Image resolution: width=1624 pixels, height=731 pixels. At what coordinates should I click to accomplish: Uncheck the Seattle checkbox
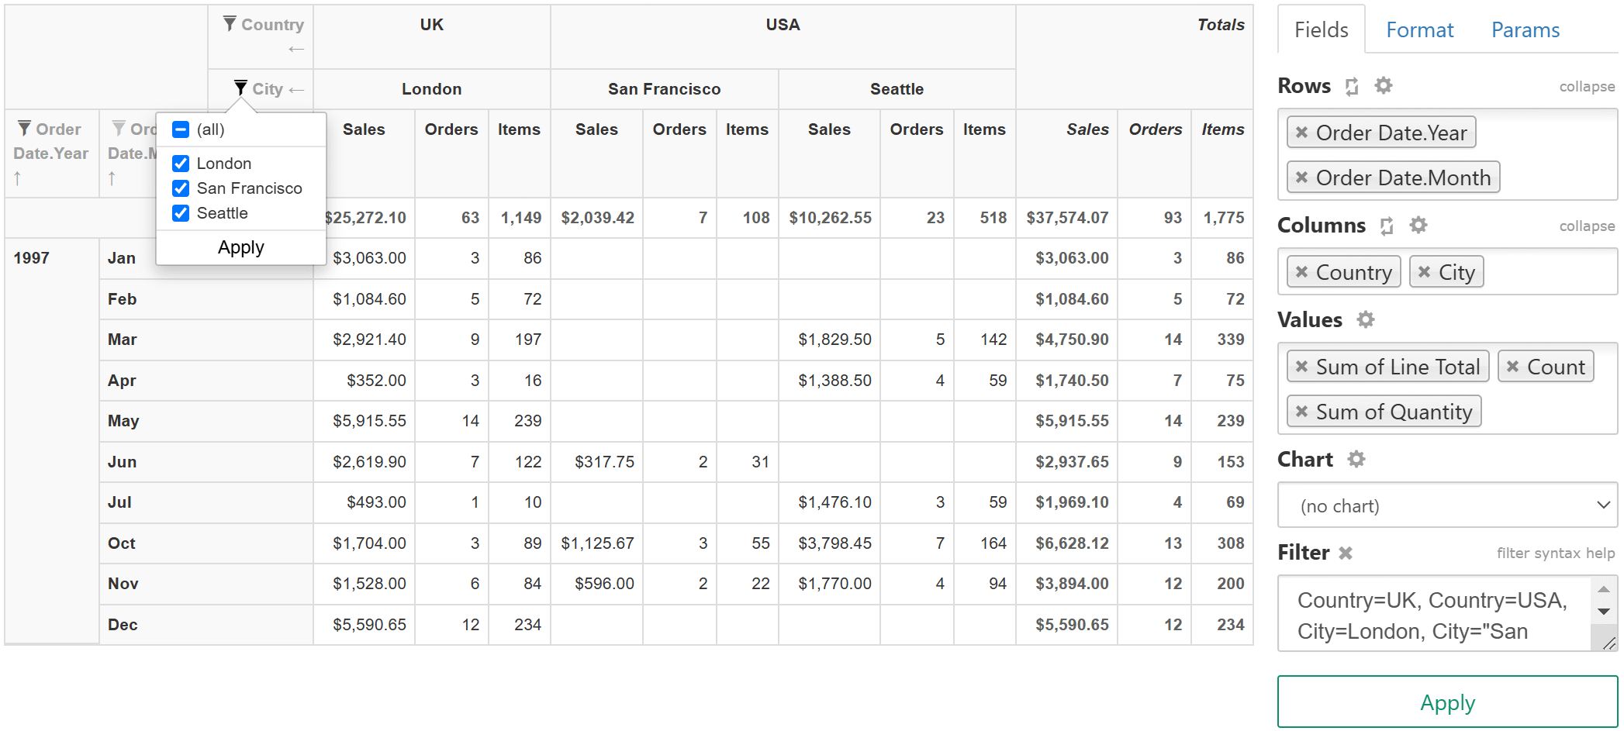pos(181,213)
